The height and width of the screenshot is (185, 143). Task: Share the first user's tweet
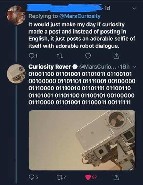click(x=116, y=56)
